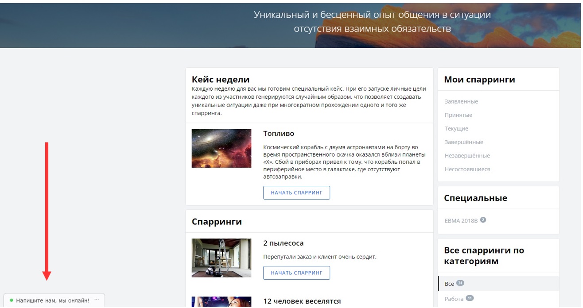Open the Топливо galaxy thumbnail
Screen dimensions: 583x308
[x=222, y=148]
